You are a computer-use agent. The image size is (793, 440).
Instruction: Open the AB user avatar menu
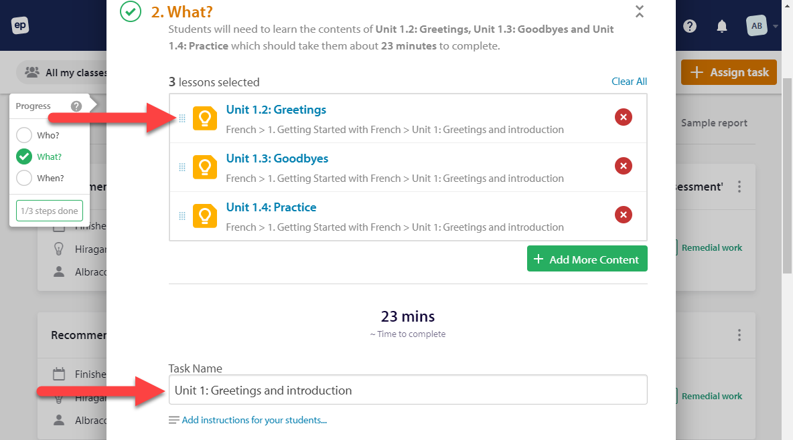(757, 26)
